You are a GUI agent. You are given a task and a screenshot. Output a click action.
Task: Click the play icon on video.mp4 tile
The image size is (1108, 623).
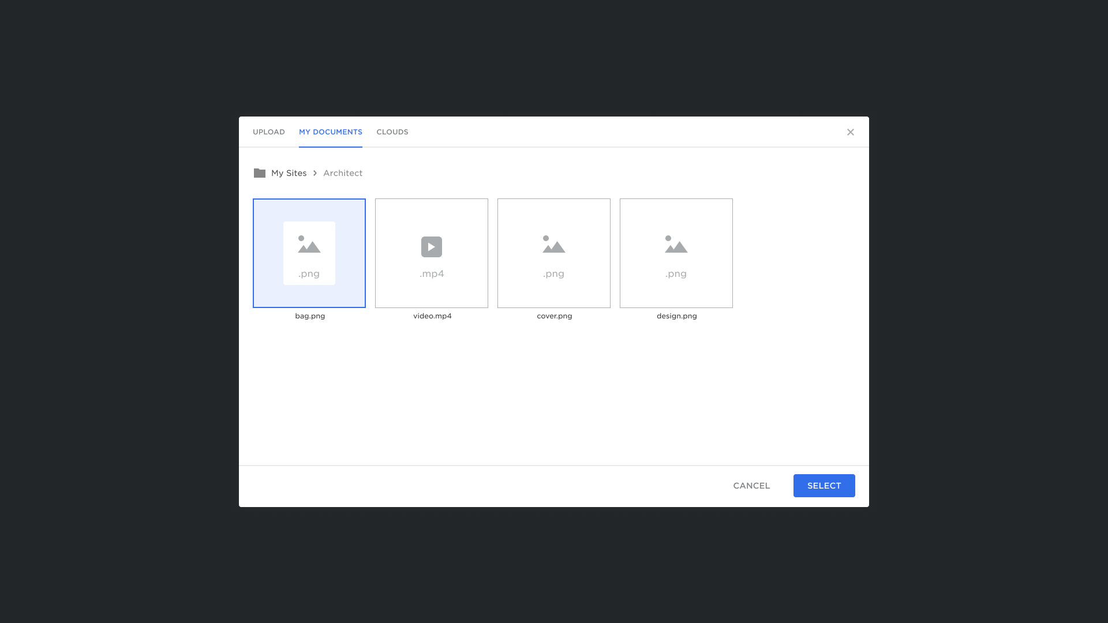(x=431, y=247)
